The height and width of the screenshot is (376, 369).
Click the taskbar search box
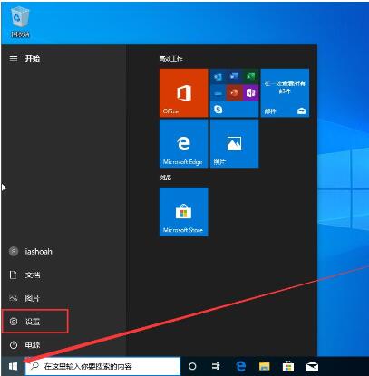tap(102, 366)
